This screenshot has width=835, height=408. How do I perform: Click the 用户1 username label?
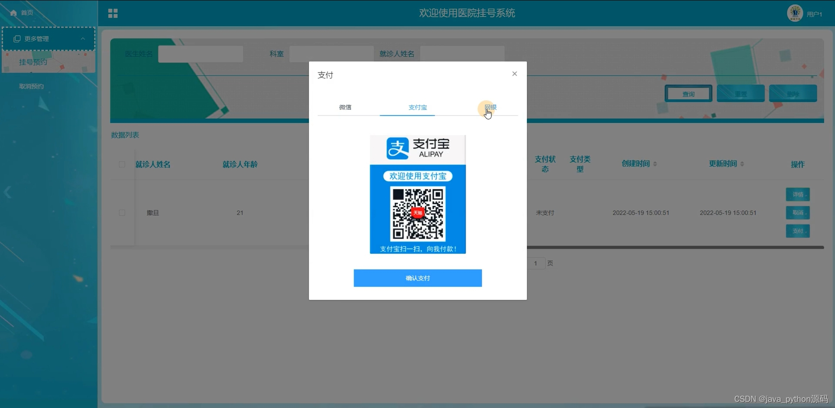coord(814,14)
